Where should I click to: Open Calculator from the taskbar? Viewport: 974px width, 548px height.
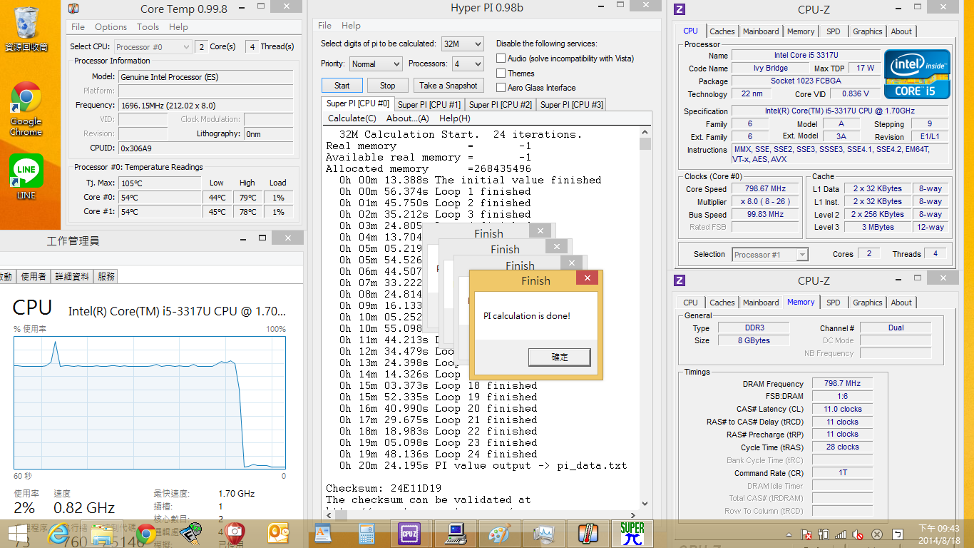tap(366, 533)
